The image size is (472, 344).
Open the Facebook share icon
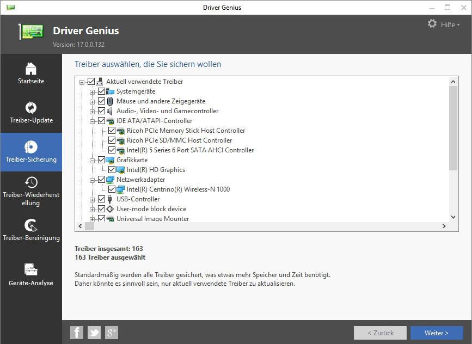click(77, 333)
